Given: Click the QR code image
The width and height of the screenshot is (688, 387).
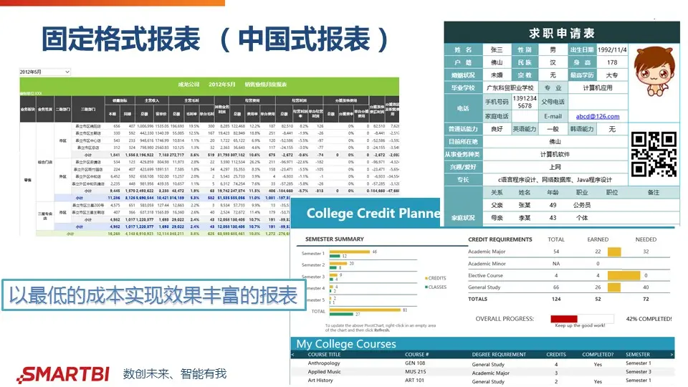Looking at the screenshot, I should (x=654, y=154).
